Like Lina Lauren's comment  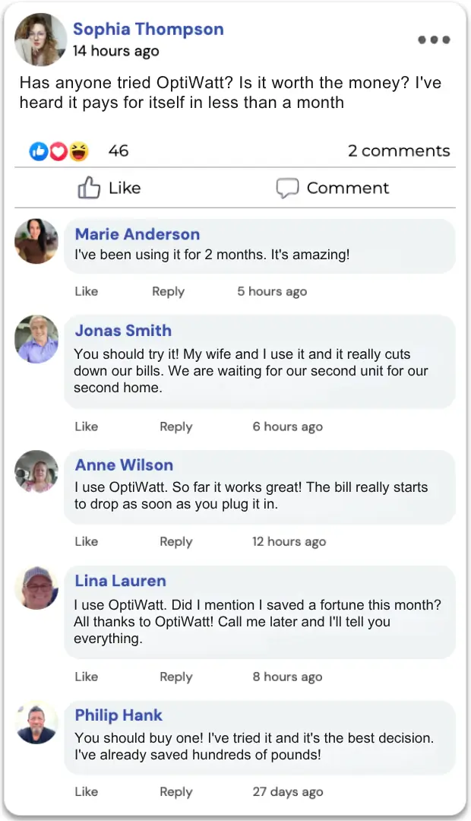click(x=87, y=677)
